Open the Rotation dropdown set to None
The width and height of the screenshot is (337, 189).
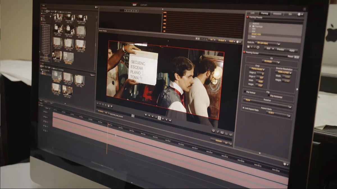267,103
